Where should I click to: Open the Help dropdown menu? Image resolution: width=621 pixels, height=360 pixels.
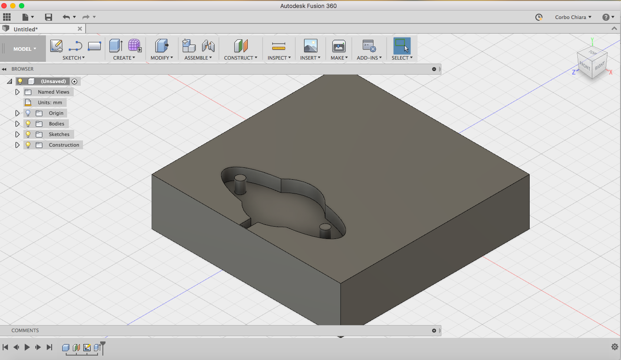point(608,17)
